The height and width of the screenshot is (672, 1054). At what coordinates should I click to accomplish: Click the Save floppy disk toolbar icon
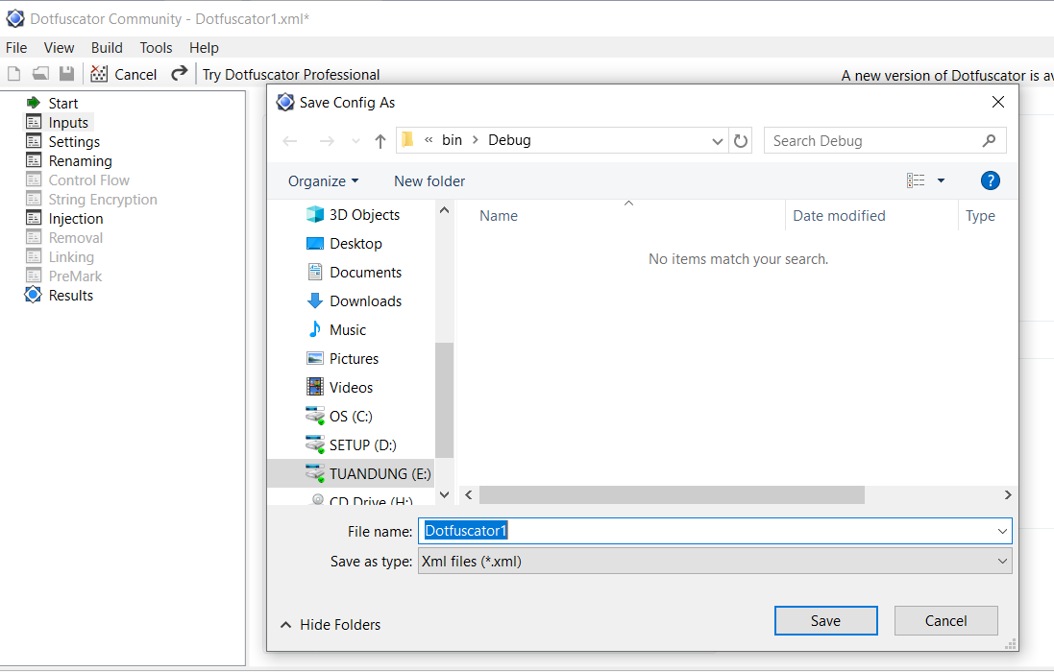point(66,74)
